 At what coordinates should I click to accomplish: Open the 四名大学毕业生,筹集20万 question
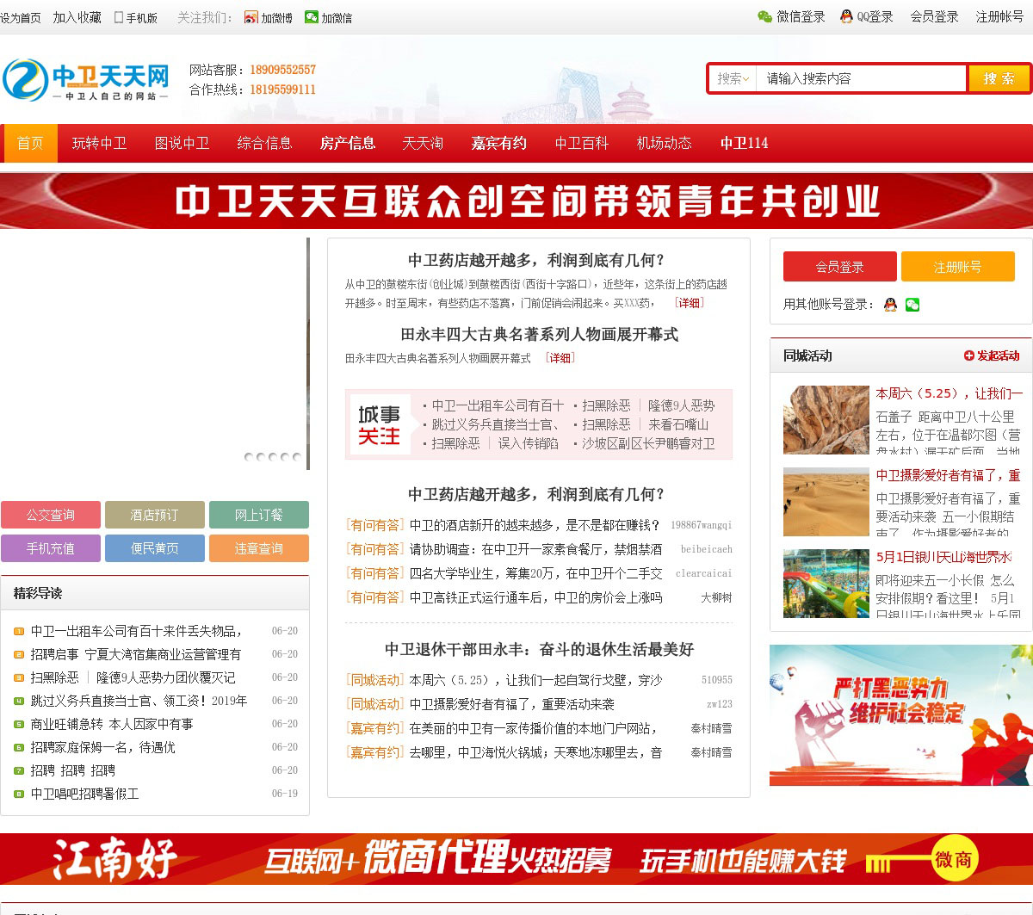[536, 573]
